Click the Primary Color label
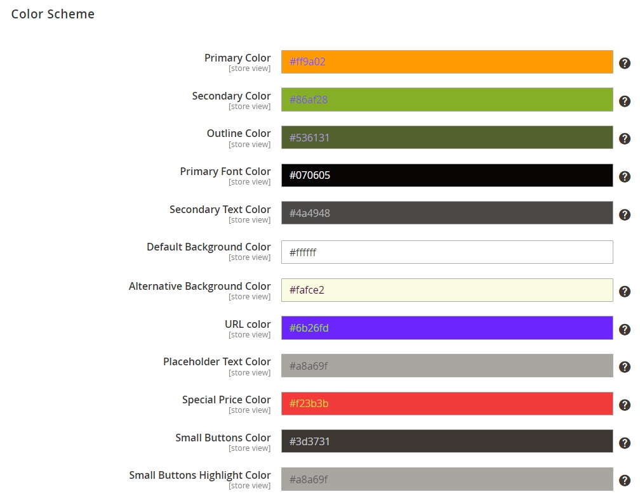 [237, 58]
